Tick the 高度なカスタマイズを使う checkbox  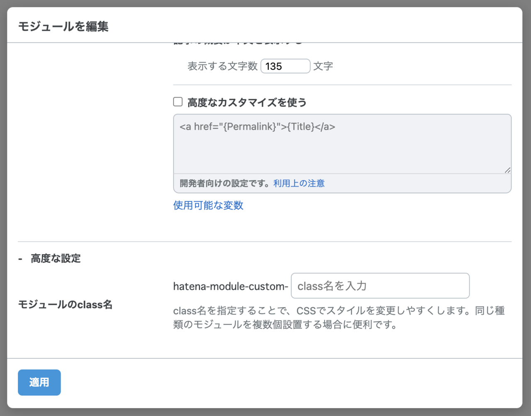coord(178,102)
